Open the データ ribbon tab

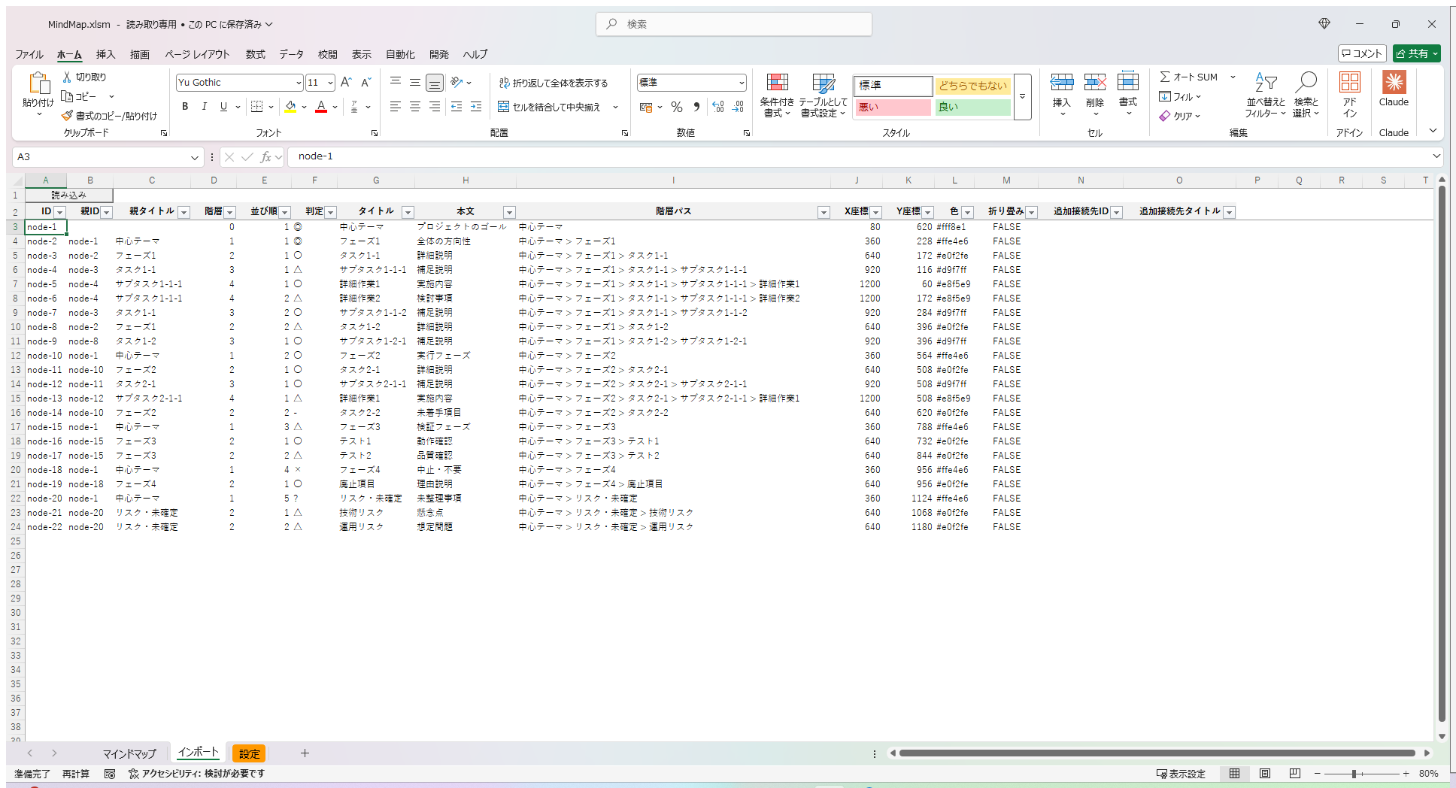(292, 54)
